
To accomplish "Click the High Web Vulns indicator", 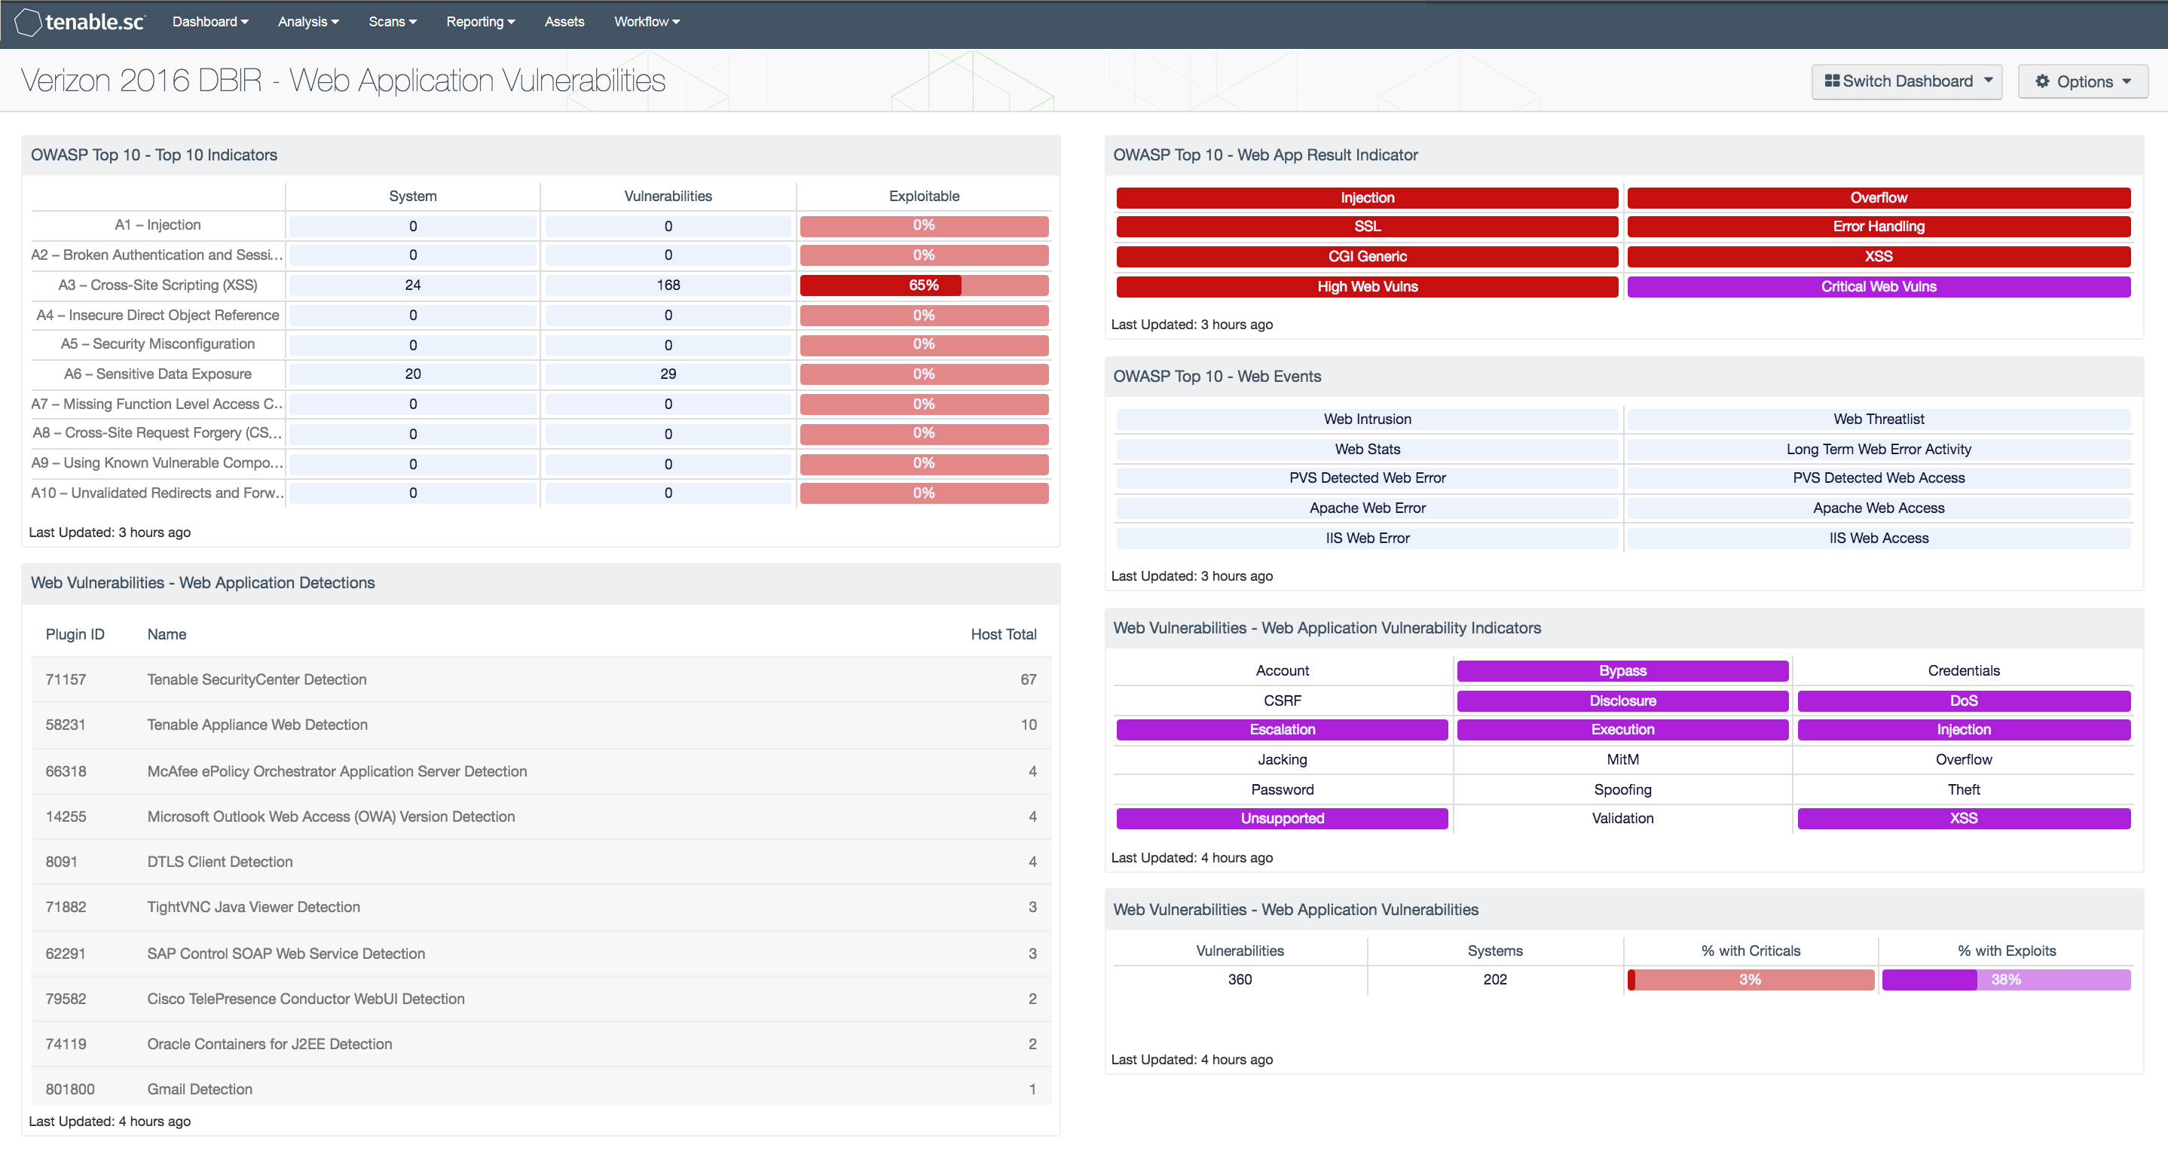I will [x=1367, y=287].
